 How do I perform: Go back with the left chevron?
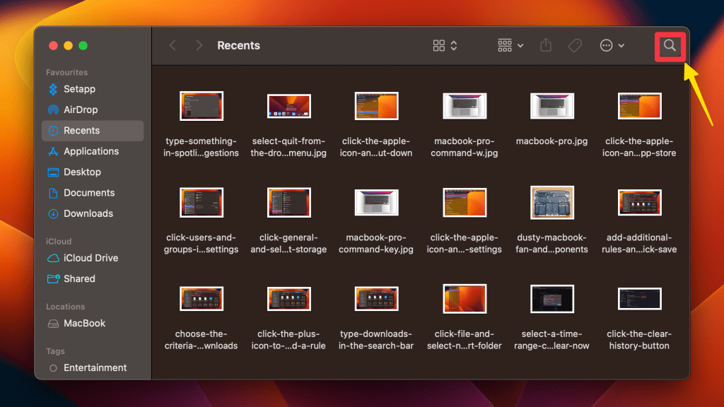[x=173, y=45]
